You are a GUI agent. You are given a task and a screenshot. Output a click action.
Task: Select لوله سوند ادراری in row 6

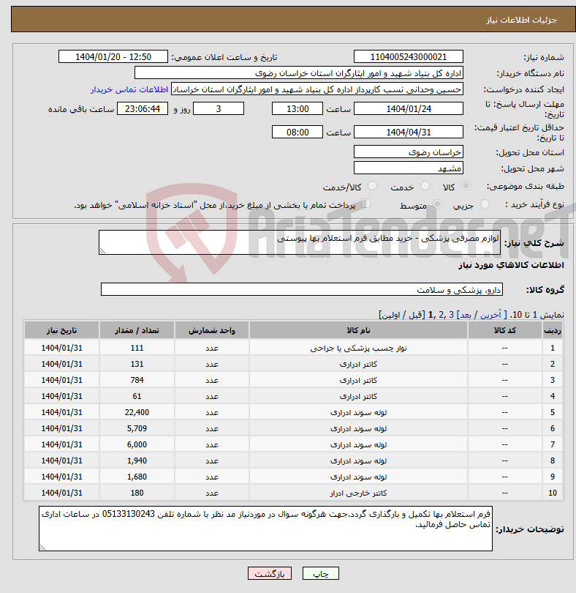[358, 428]
